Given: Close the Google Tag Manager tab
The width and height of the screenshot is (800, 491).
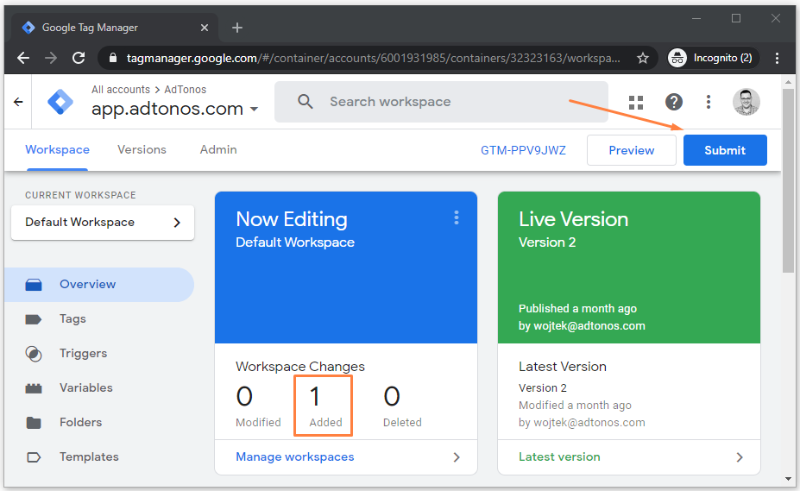Looking at the screenshot, I should [204, 28].
